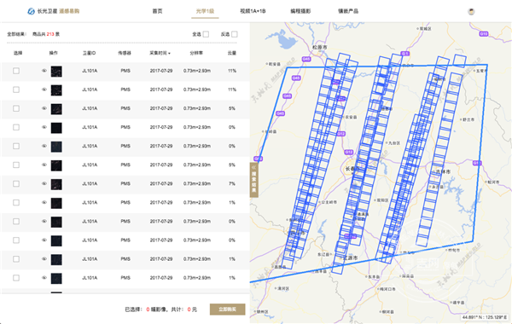Click 长春市 label on map
512x324 pixels.
point(352,169)
